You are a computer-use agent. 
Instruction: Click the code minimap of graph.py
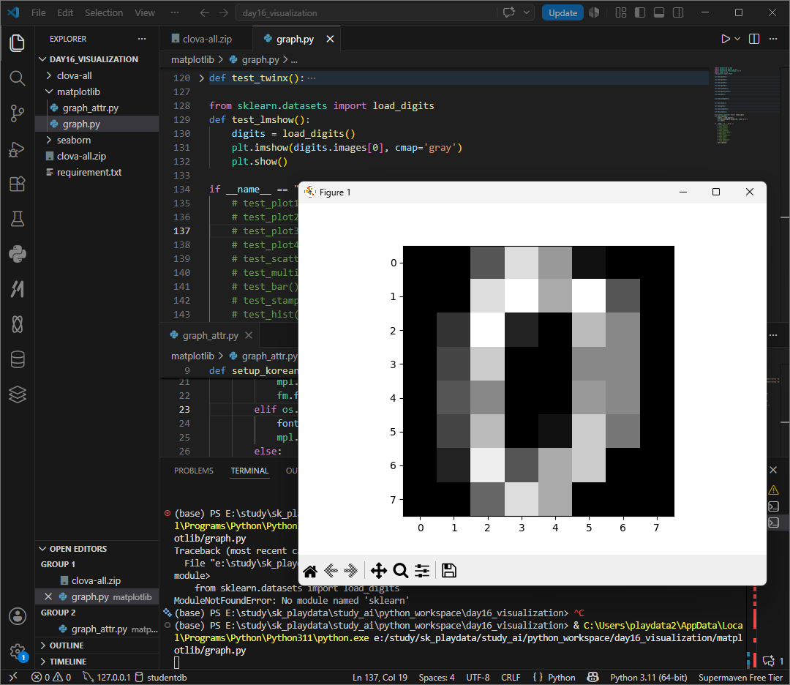point(745,105)
